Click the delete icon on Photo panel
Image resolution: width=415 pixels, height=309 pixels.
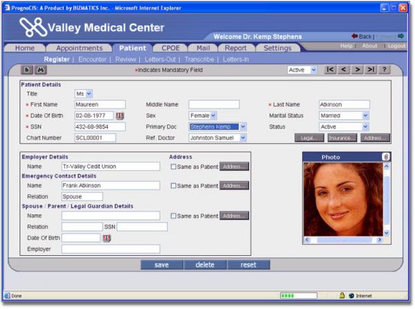[385, 157]
